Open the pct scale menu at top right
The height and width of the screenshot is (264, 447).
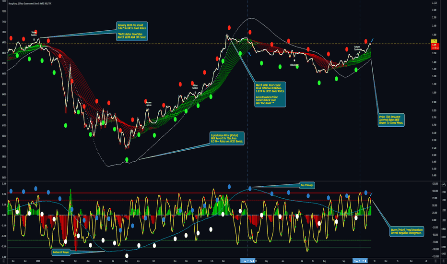435,3
